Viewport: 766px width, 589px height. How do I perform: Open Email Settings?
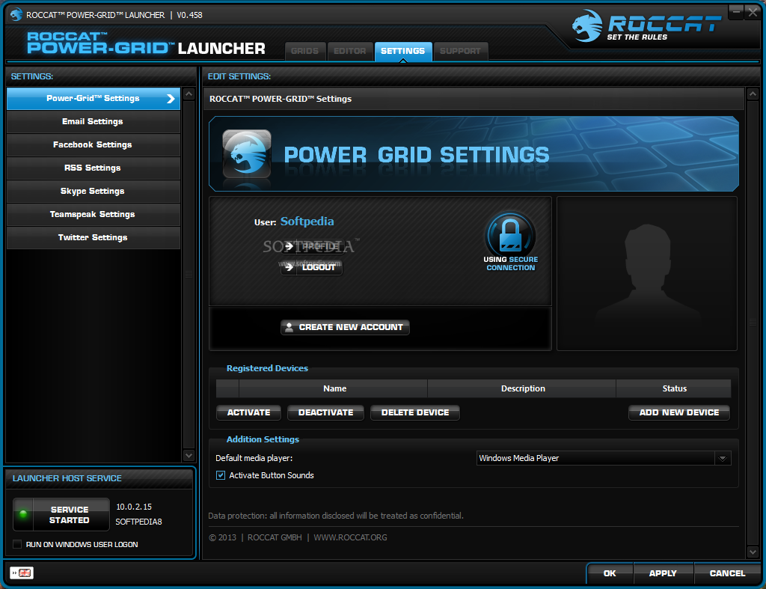tap(94, 121)
